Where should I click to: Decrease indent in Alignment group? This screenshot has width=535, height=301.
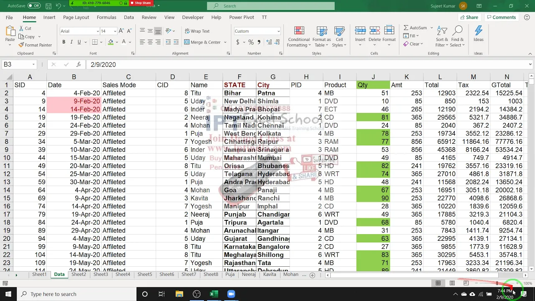pyautogui.click(x=168, y=42)
